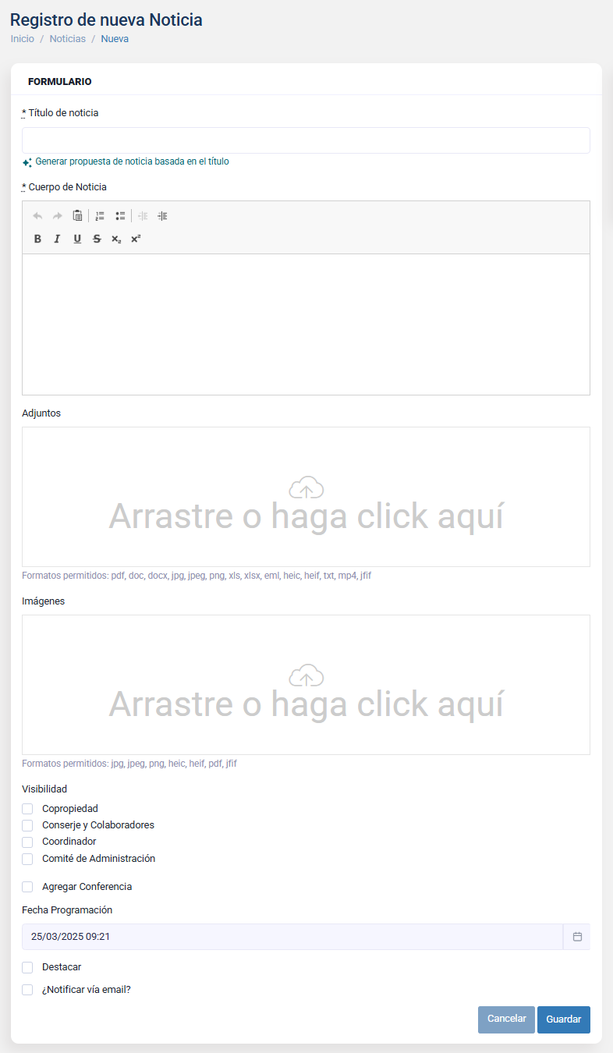
Task: Focus the Título de noticia input field
Action: (306, 140)
